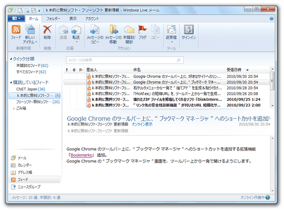The height and width of the screenshot is (210, 284).
Task: Open the blue application menu button
Action: click(16, 18)
